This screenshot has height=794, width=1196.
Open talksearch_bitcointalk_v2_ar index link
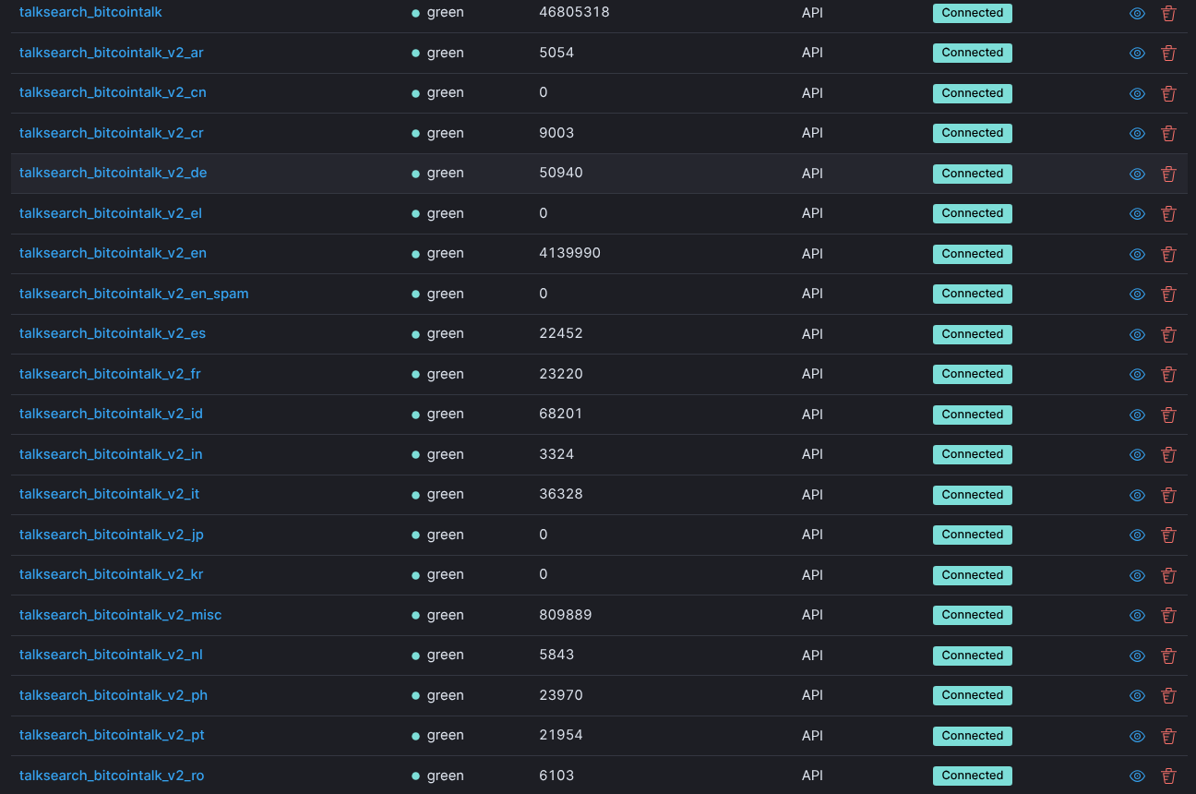tap(112, 53)
